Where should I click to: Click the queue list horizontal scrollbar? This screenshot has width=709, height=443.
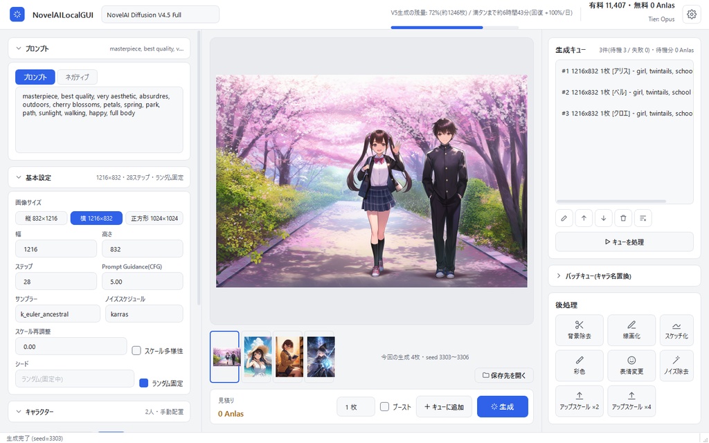611,201
